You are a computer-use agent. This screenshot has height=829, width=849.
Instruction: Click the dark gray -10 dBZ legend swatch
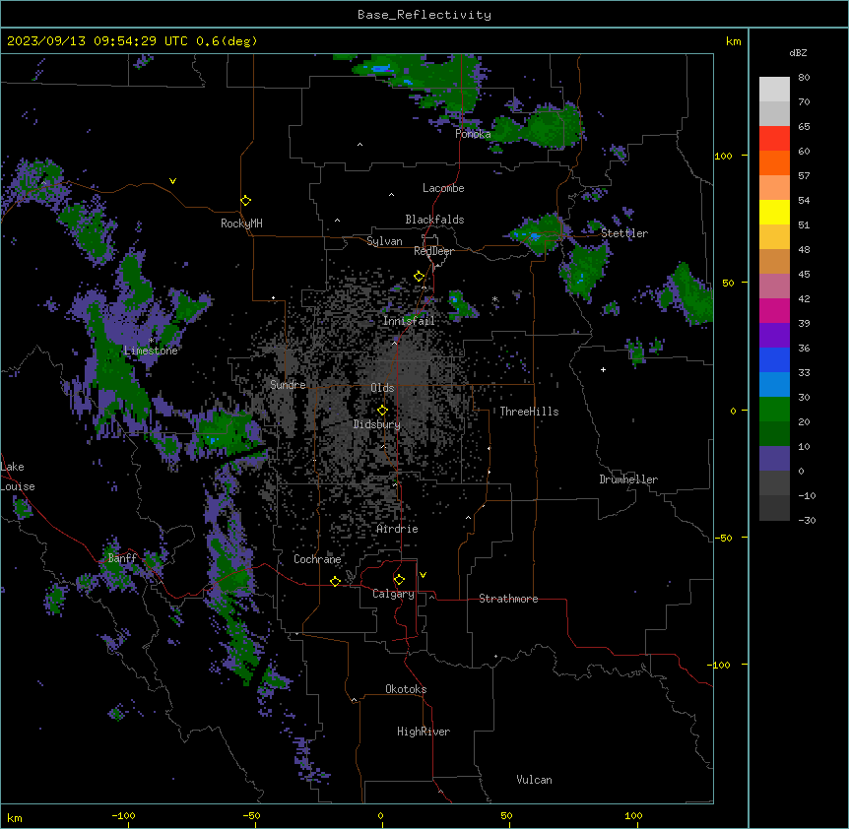(x=774, y=508)
